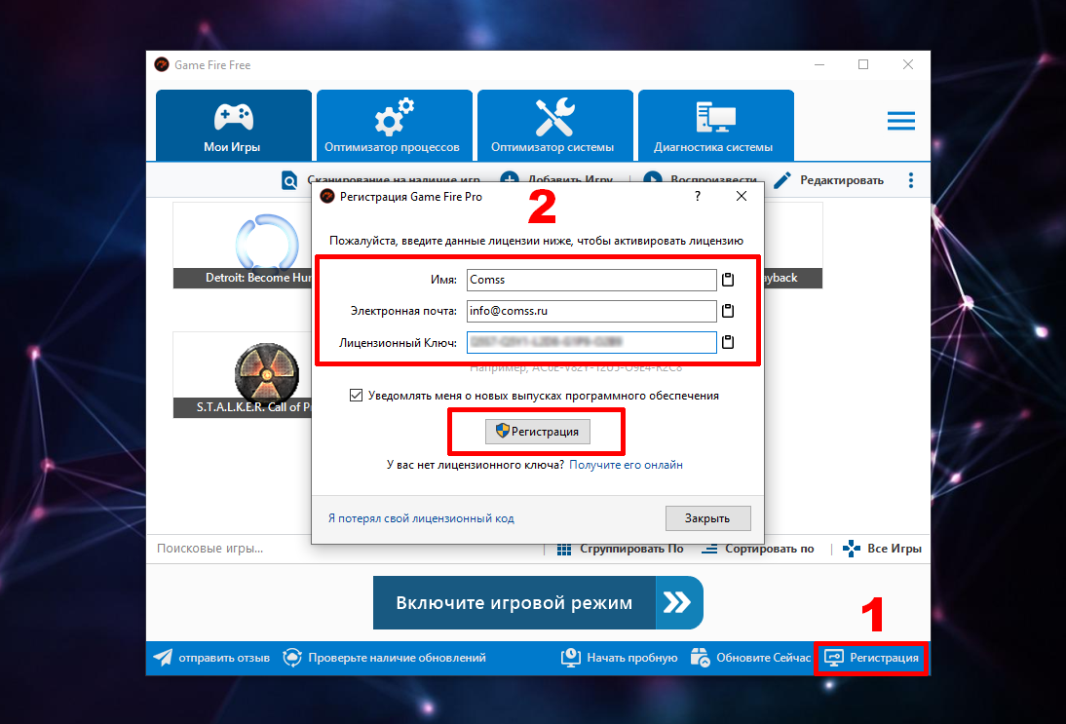Open the Получите его онлайн link
1066x724 pixels.
[626, 465]
